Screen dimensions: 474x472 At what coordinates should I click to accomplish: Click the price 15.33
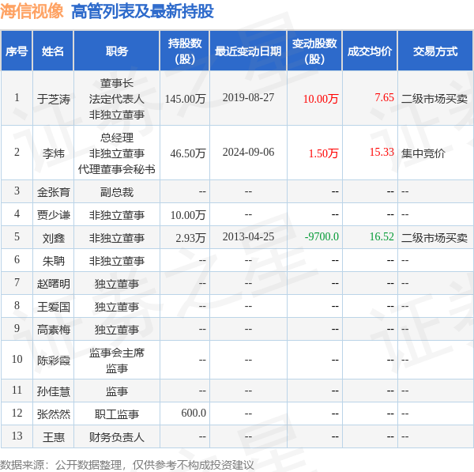(382, 152)
